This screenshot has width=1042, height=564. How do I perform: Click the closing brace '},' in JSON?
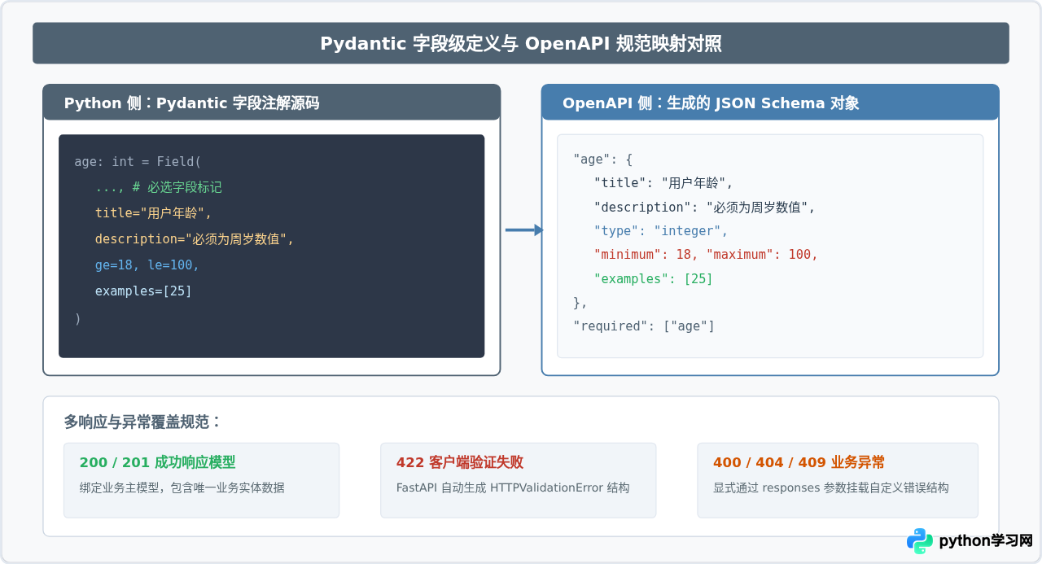580,303
